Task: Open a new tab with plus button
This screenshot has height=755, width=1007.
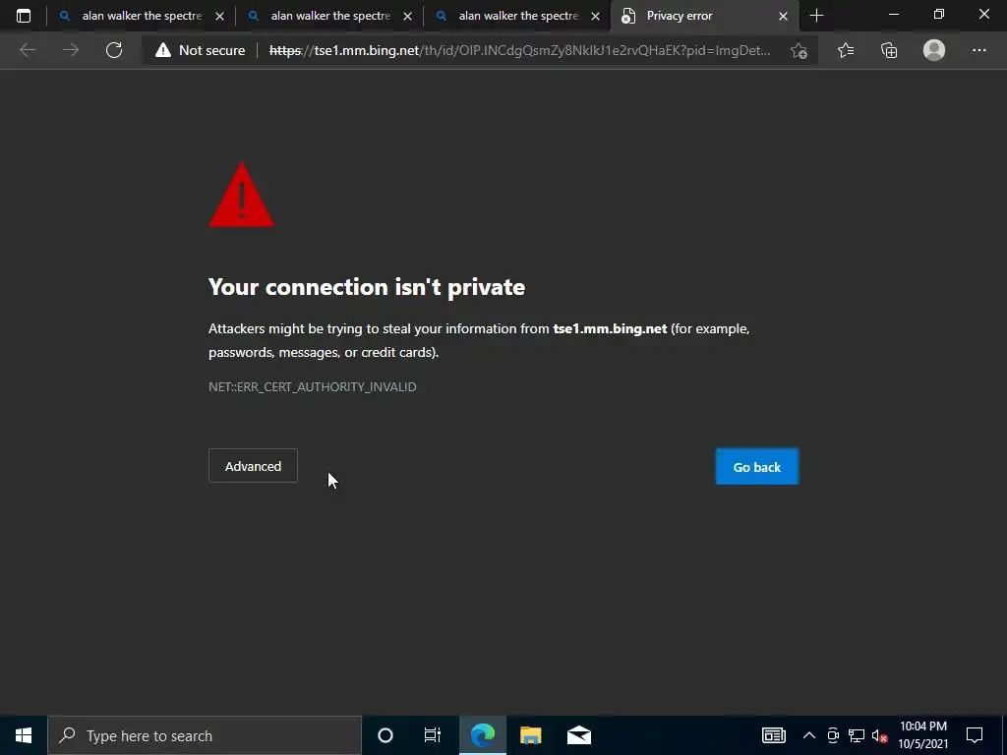Action: [x=816, y=16]
